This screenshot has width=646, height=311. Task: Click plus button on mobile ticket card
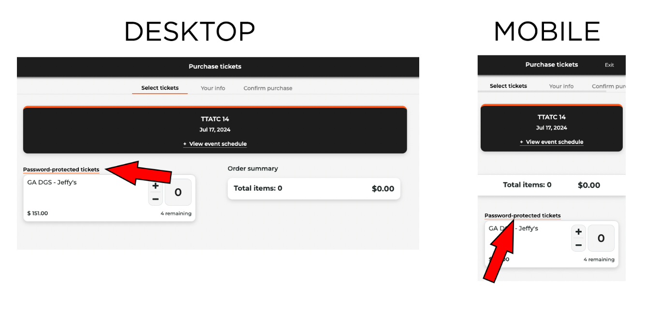point(578,232)
